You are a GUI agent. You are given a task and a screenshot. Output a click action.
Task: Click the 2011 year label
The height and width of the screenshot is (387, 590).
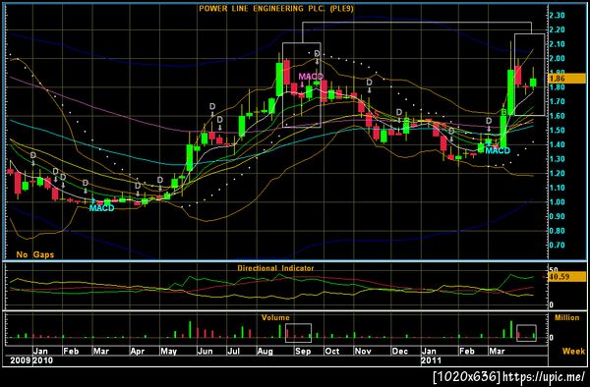point(432,360)
